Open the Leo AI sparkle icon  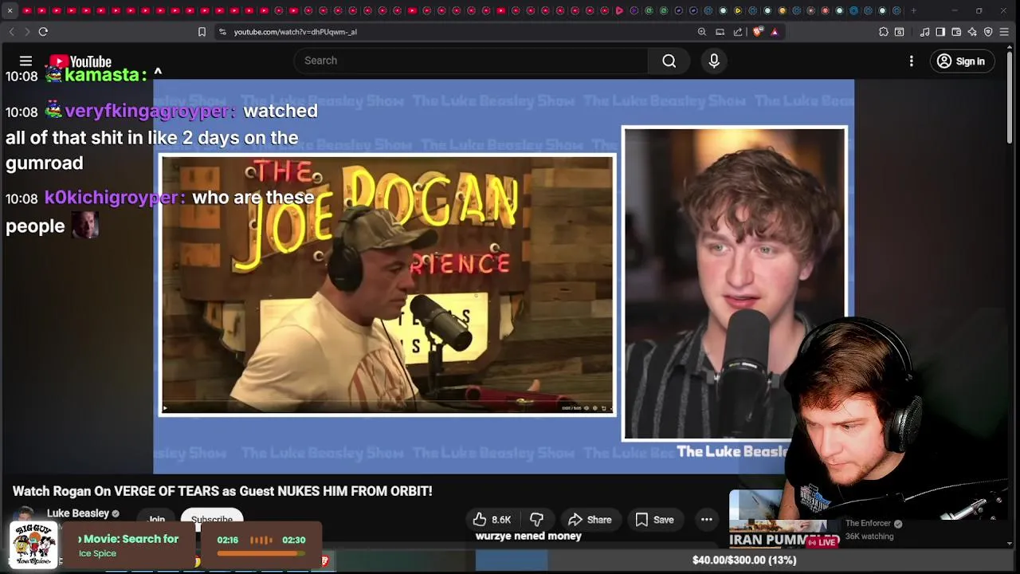click(972, 32)
